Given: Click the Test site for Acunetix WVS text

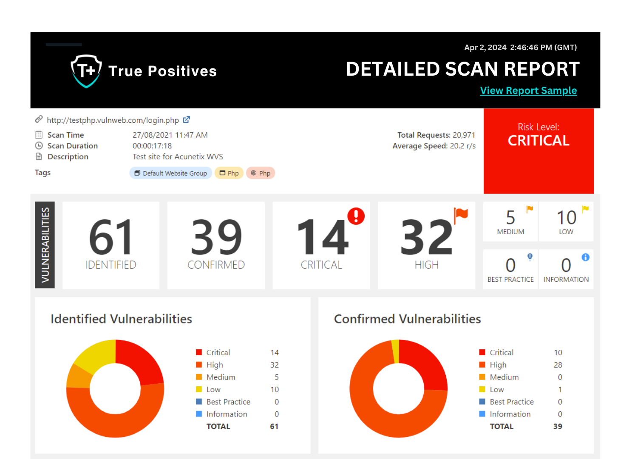Looking at the screenshot, I should pos(178,156).
